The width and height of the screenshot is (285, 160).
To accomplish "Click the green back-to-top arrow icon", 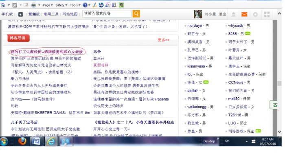I will coord(275,105).
